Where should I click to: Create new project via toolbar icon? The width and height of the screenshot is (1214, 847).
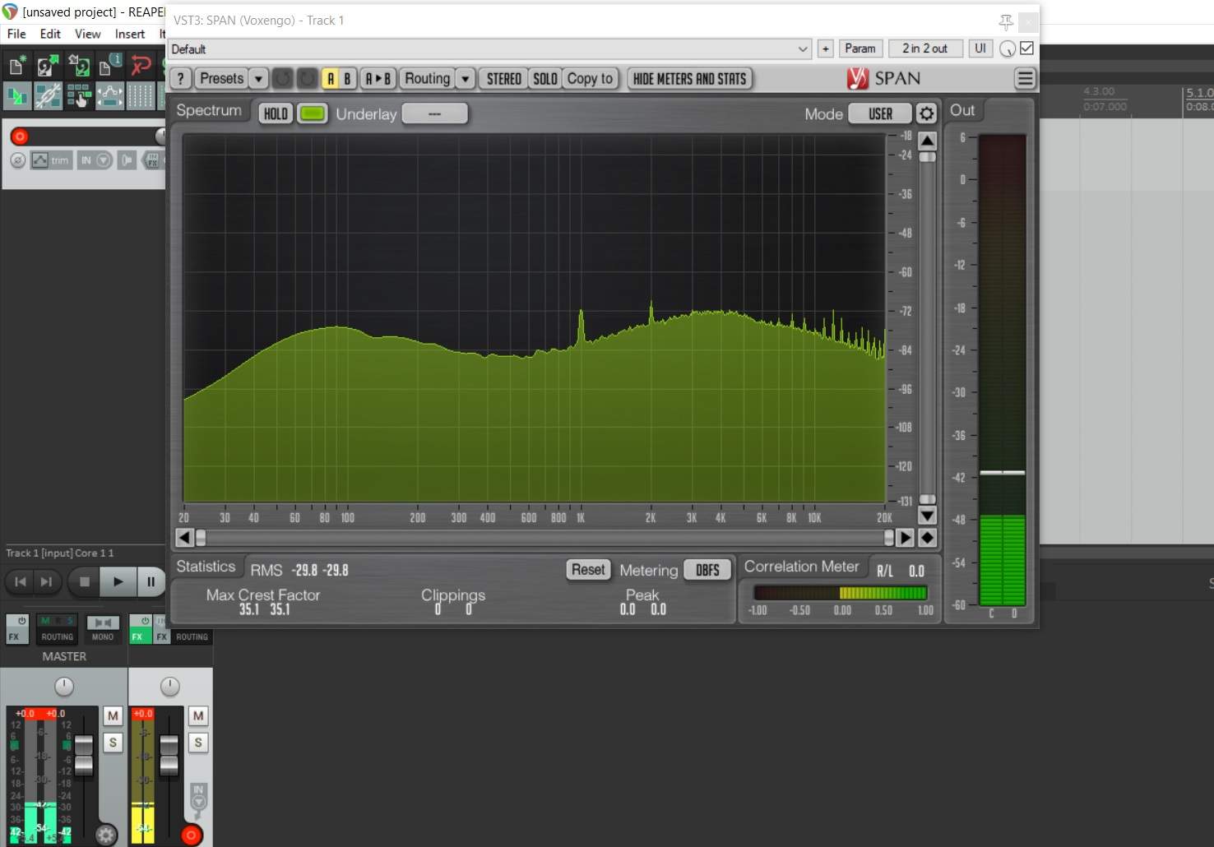(16, 65)
